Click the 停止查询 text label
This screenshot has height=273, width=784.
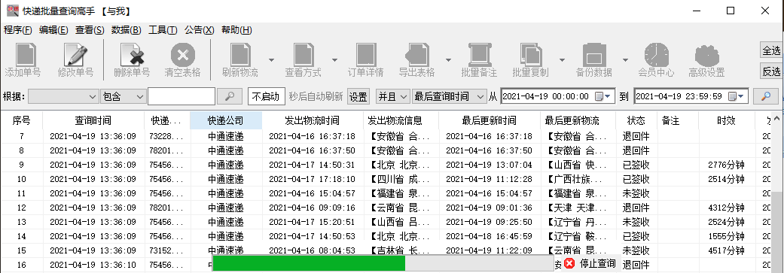597,263
